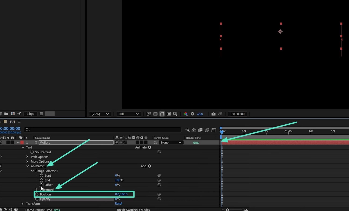The width and height of the screenshot is (349, 211).
Task: Toggle the Offset stopwatch
Action: point(41,185)
